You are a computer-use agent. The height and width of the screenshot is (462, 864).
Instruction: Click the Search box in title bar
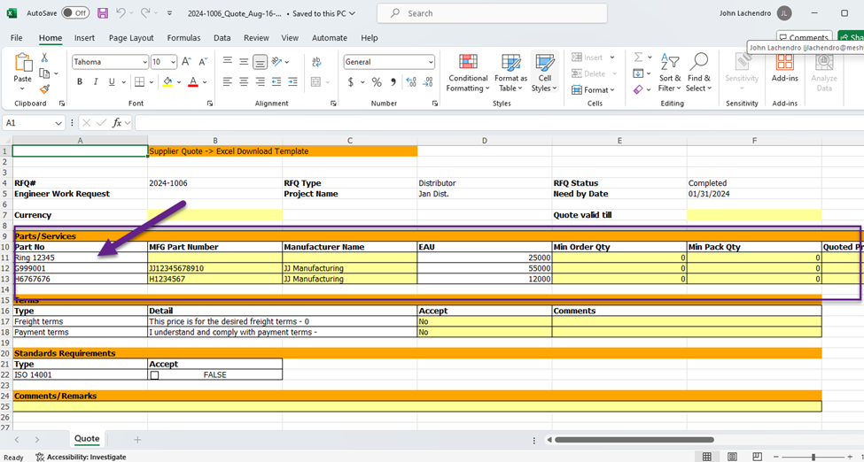[492, 13]
